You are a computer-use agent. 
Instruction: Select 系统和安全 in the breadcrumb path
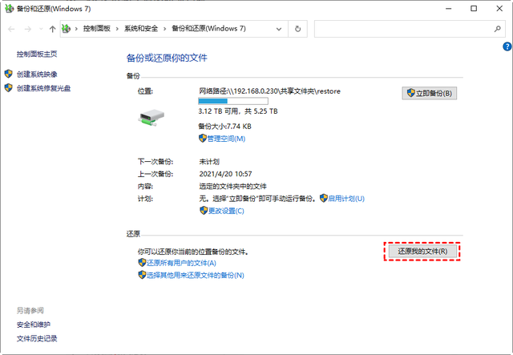(x=141, y=29)
